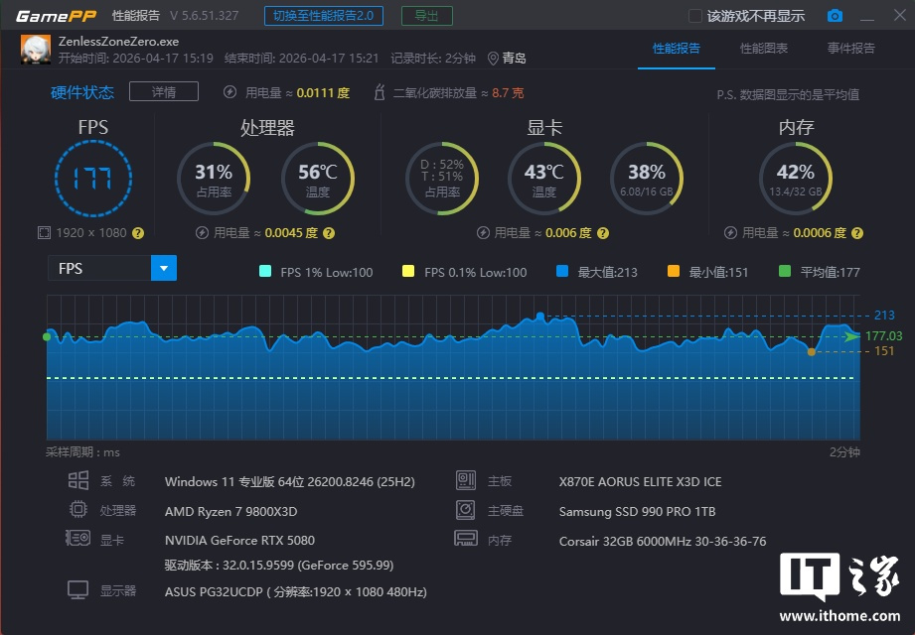
Task: Click the ZenlessZoneZero game avatar thumbnail
Action: [36, 50]
